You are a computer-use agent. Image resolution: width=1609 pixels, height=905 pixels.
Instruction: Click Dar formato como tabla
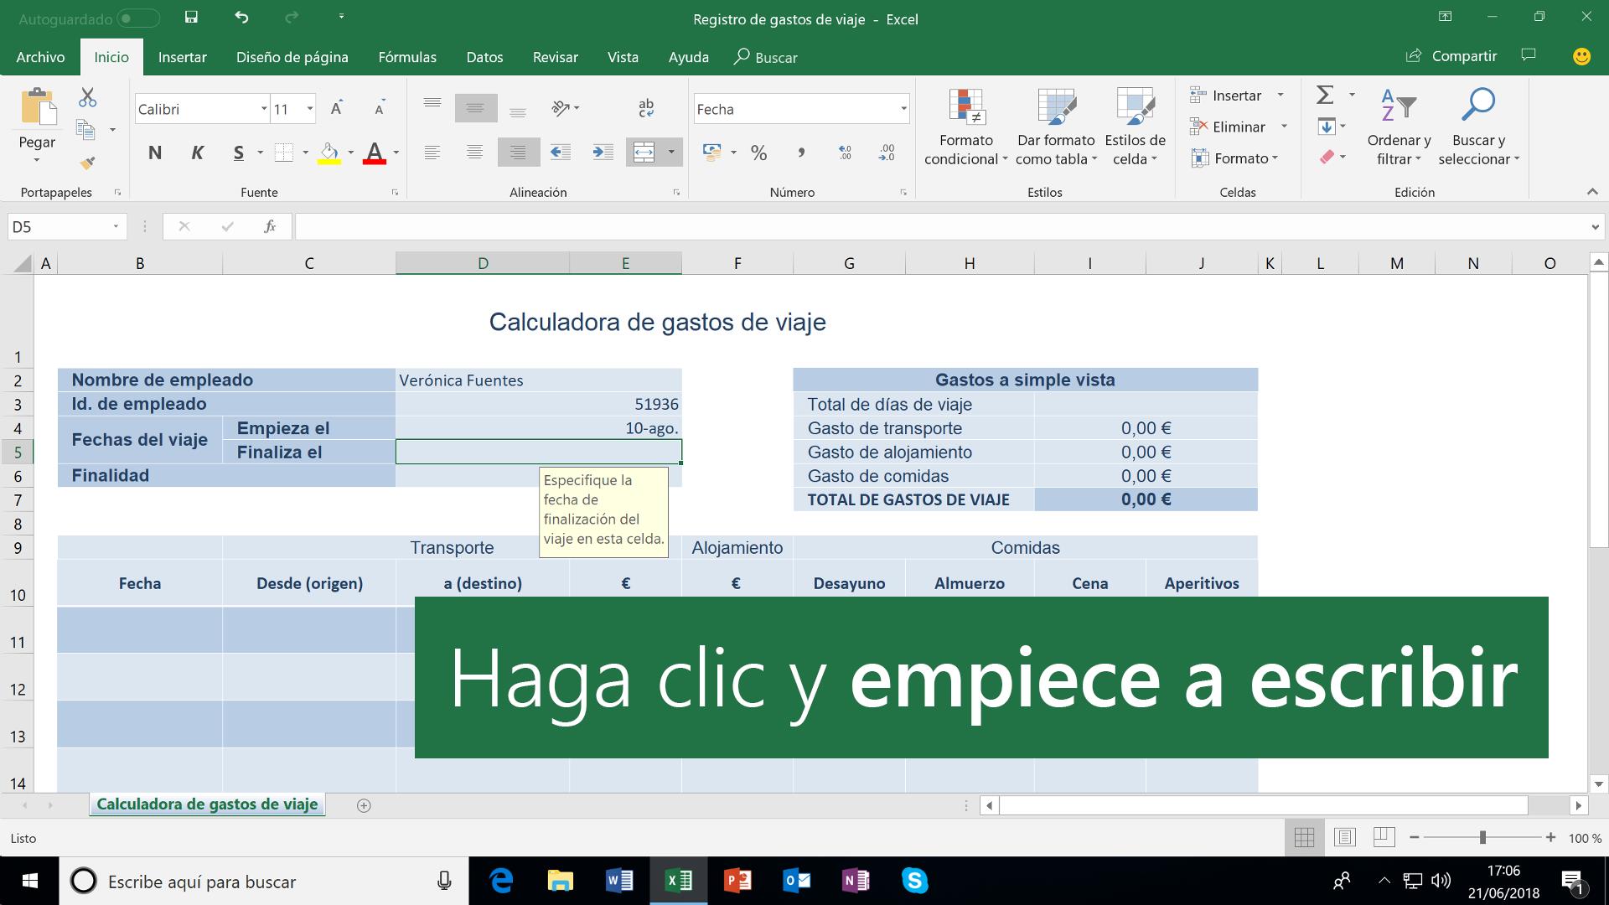coord(1054,126)
